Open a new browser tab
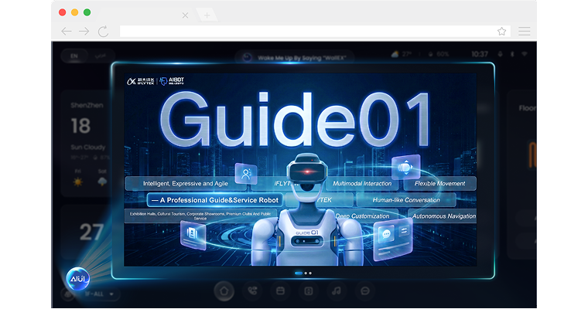The height and width of the screenshot is (309, 588). point(207,15)
